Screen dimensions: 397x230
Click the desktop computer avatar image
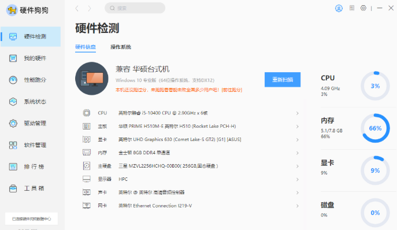pyautogui.click(x=92, y=79)
